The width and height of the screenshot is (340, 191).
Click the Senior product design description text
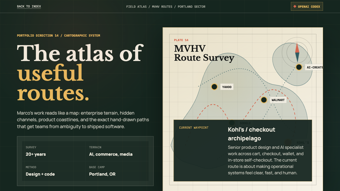(266, 160)
